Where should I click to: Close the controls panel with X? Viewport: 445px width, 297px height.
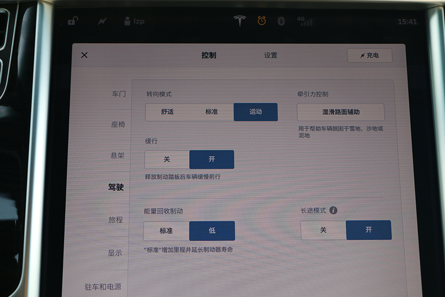(84, 55)
